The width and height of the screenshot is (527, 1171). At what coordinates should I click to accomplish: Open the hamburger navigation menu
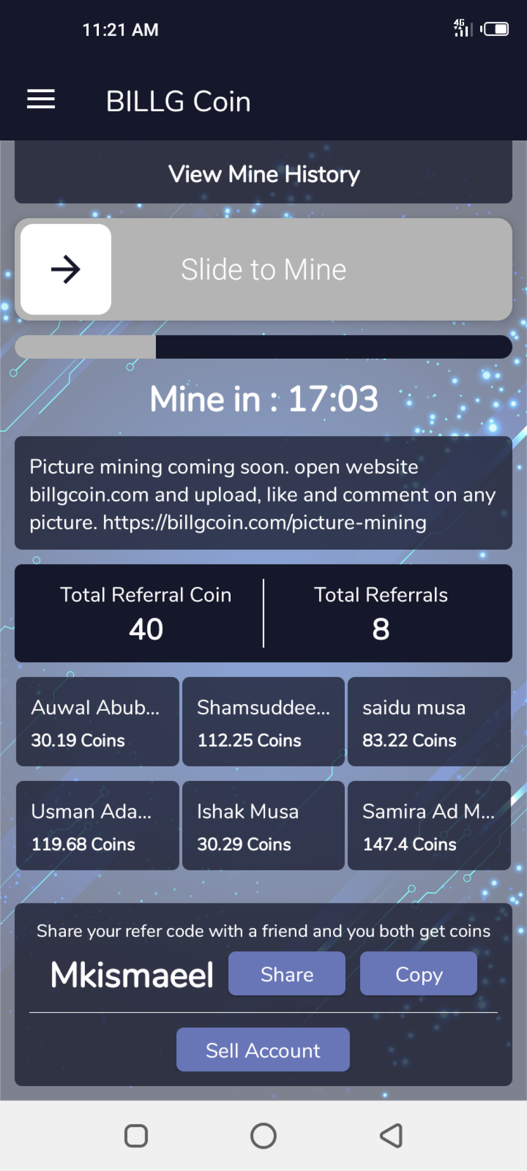41,99
